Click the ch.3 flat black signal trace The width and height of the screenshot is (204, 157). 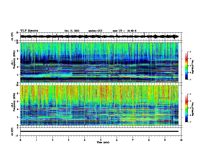pos(99,131)
